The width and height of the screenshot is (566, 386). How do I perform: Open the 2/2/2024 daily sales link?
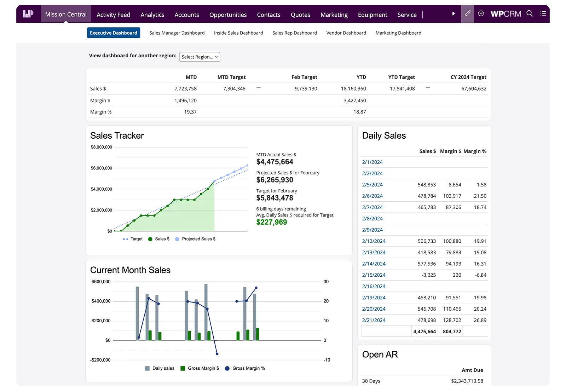coord(372,173)
